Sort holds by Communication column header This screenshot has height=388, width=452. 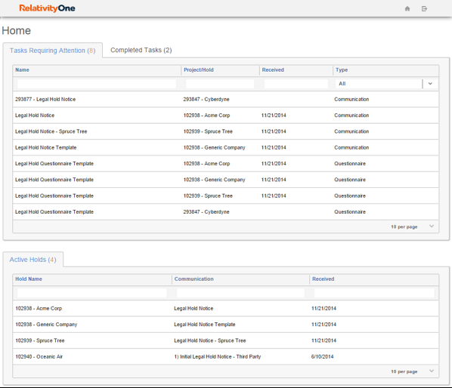[193, 279]
